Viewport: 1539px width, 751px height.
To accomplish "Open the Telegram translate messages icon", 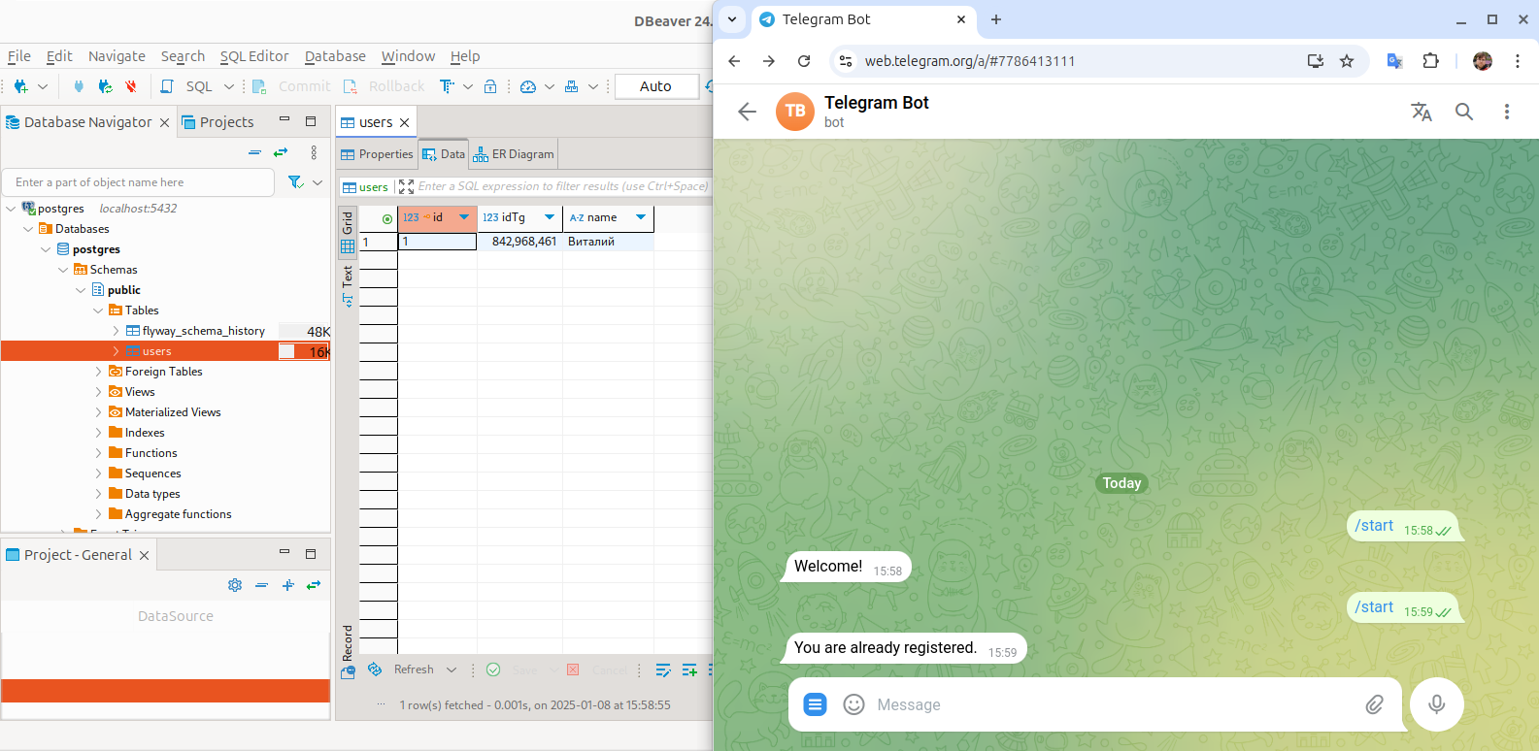I will 1422,112.
